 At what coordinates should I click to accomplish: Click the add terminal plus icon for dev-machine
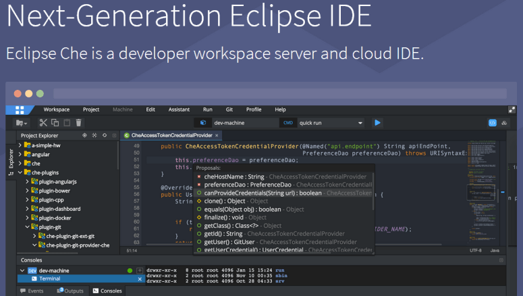(140, 270)
